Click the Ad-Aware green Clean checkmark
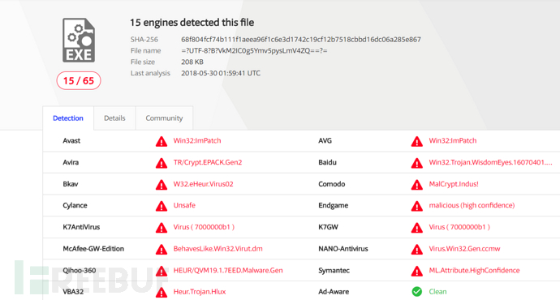Image resolution: width=560 pixels, height=300 pixels. [x=417, y=291]
